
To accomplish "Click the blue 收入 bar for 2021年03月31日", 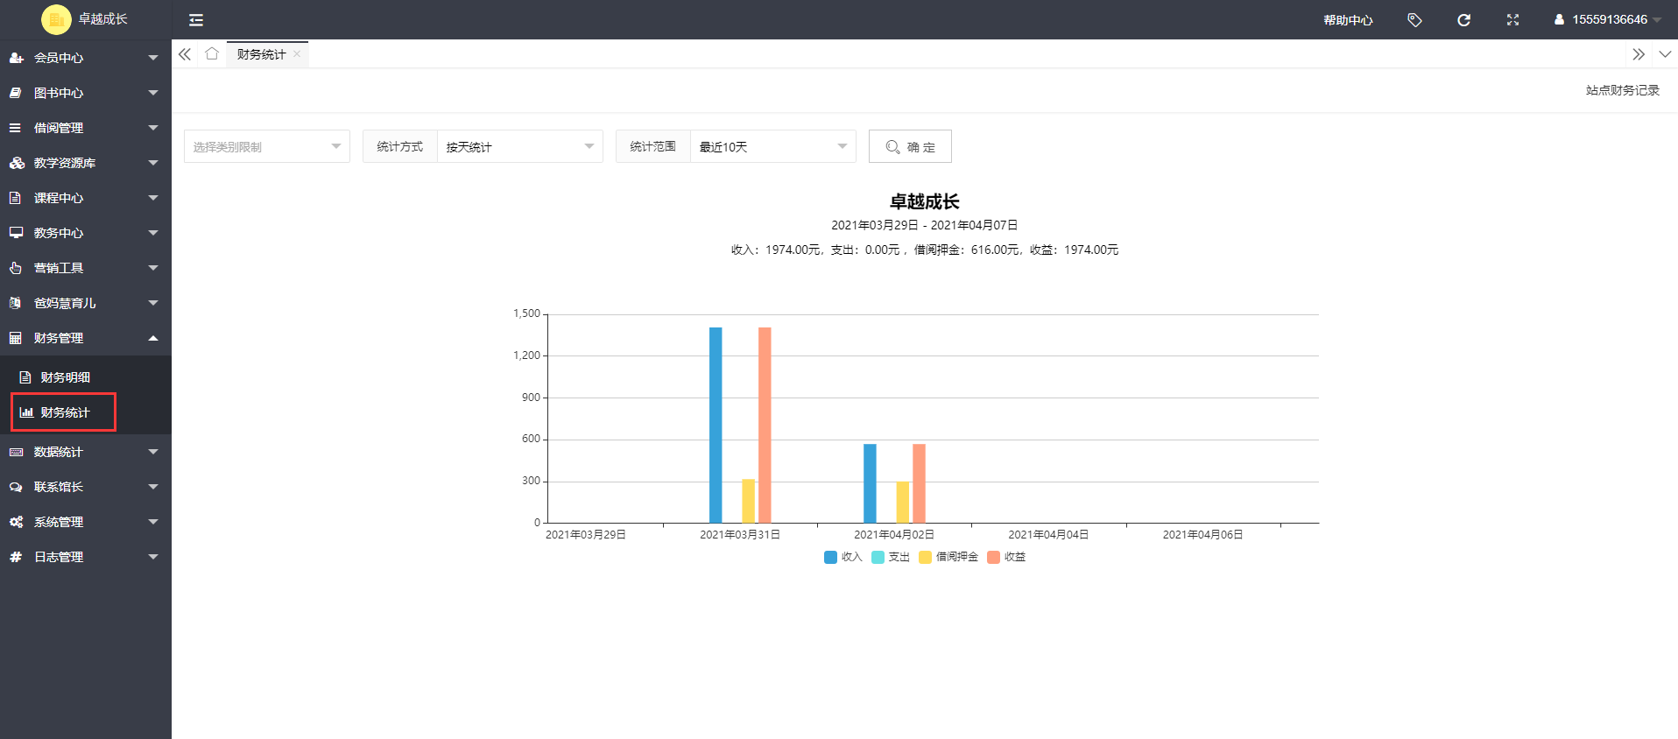I will point(716,425).
